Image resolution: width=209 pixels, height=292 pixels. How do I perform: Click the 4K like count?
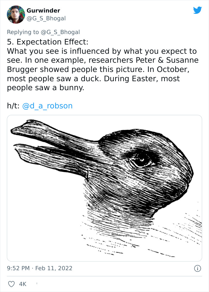pyautogui.click(x=23, y=284)
